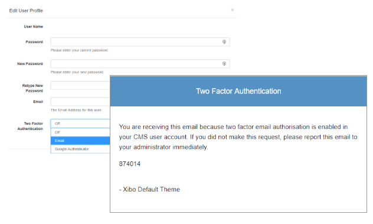Click the Email address input field
The height and width of the screenshot is (224, 373).
pyautogui.click(x=80, y=102)
